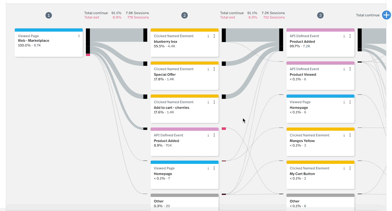Open options menu for Add to cart - cherries
The width and height of the screenshot is (392, 211).
(214, 102)
